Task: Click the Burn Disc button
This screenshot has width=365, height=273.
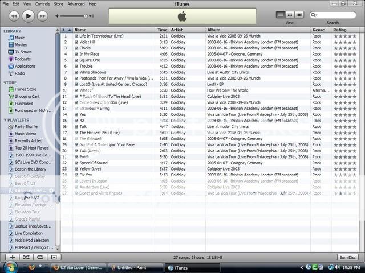Action: pos(347,257)
